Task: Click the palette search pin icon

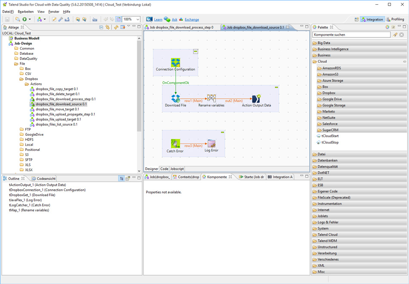Action: [395, 35]
